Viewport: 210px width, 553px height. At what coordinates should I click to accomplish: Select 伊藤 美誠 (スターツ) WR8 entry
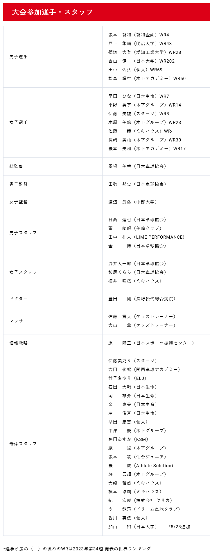139,114
